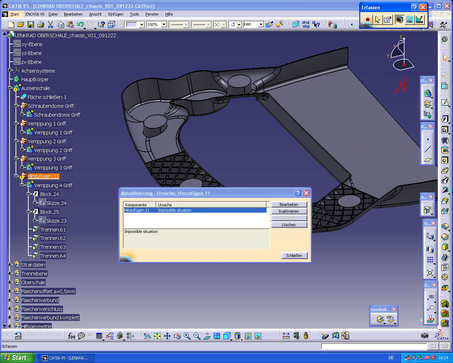Expand the Strakdaten tree node
The image size is (453, 363).
(x=10, y=264)
